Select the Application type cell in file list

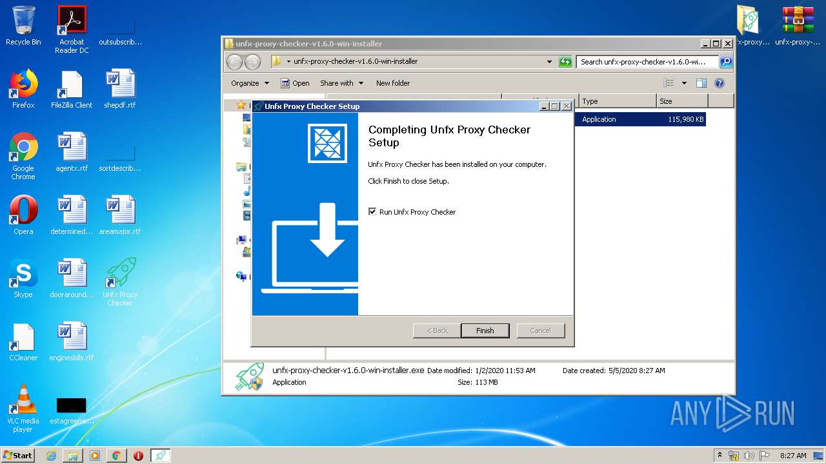point(599,119)
